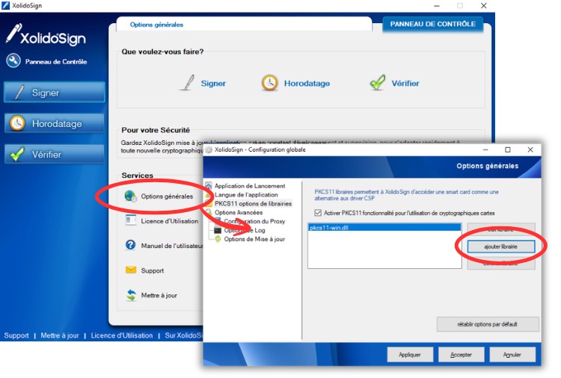561x378 pixels.
Task: Minimize the XolidoSign main window
Action: coord(437,6)
